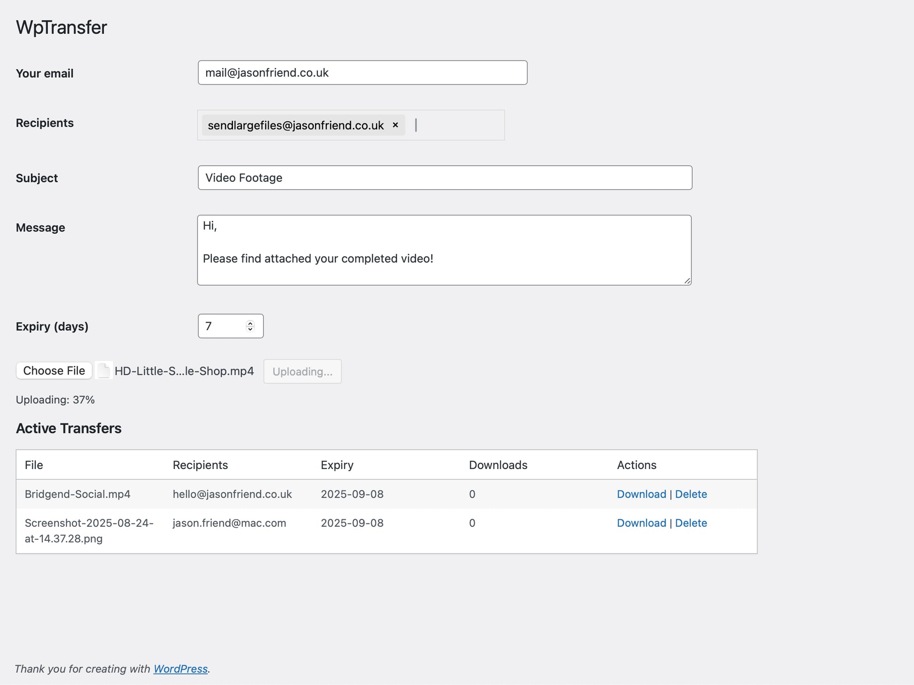The height and width of the screenshot is (685, 914).
Task: Increase expiry days with the stepper up arrow
Action: [x=250, y=323]
